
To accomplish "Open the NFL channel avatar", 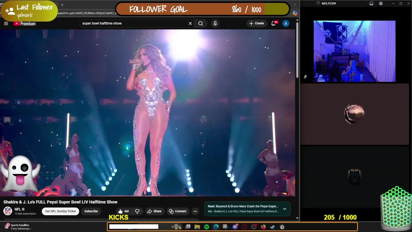I will click(8, 211).
